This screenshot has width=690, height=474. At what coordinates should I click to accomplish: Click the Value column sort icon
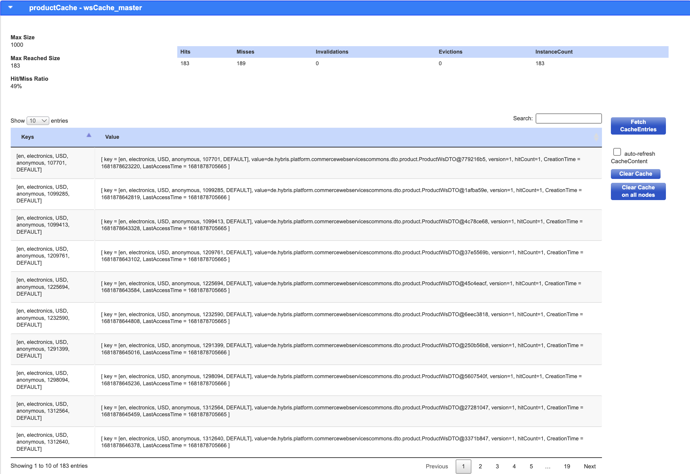point(596,137)
